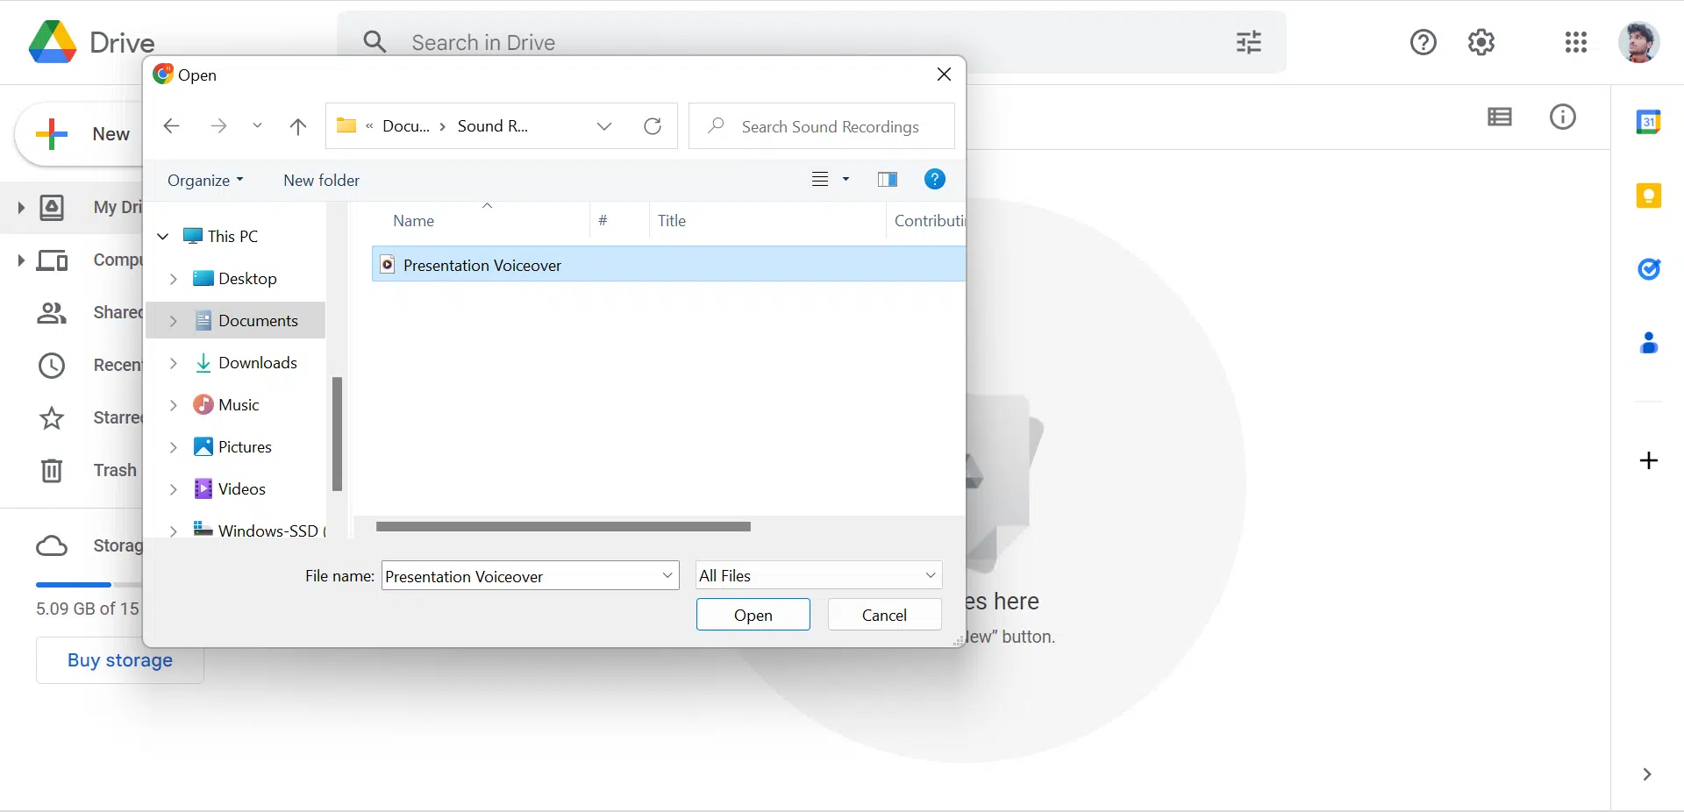Switch Drive to list layout view
1684x812 pixels.
(x=1499, y=117)
